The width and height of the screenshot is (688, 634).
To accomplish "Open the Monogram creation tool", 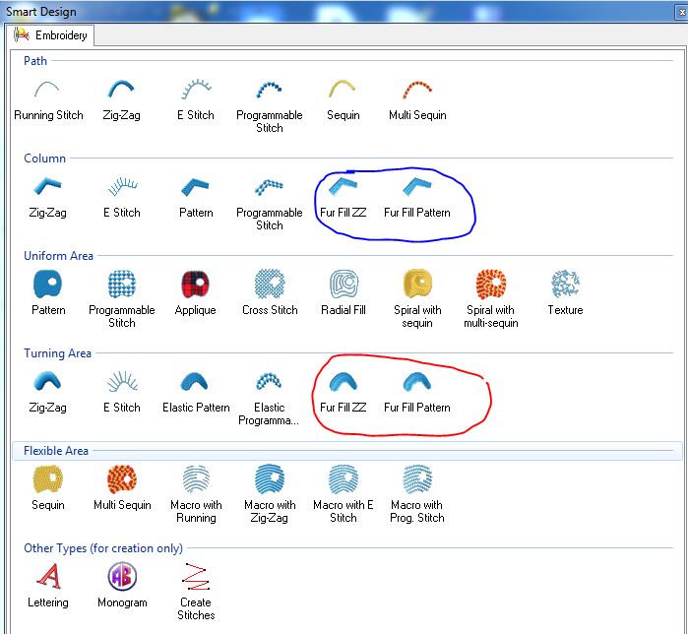I will tap(122, 576).
